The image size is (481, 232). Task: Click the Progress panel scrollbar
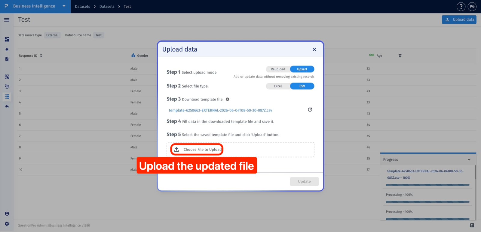[476, 172]
